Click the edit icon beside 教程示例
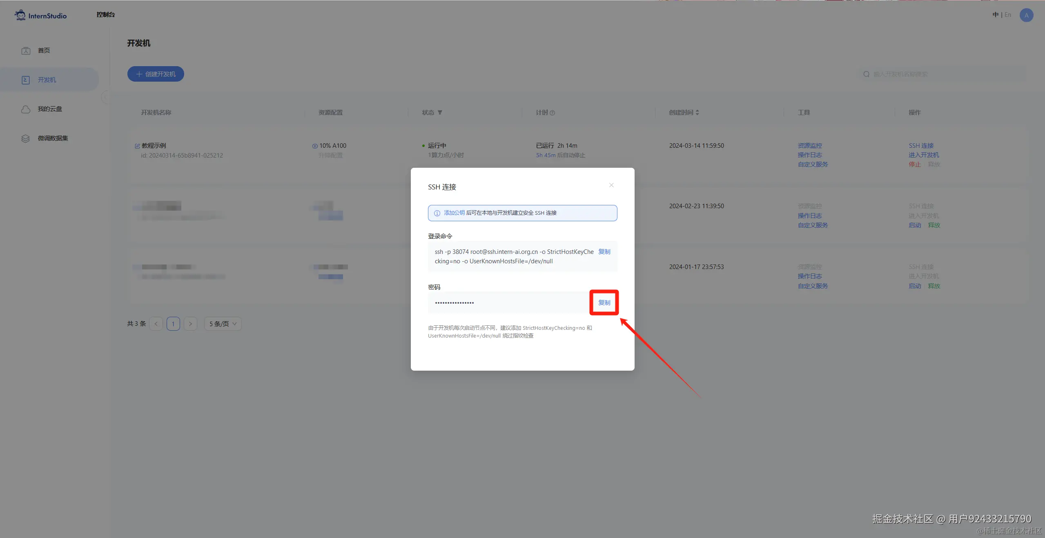This screenshot has width=1045, height=538. (137, 146)
